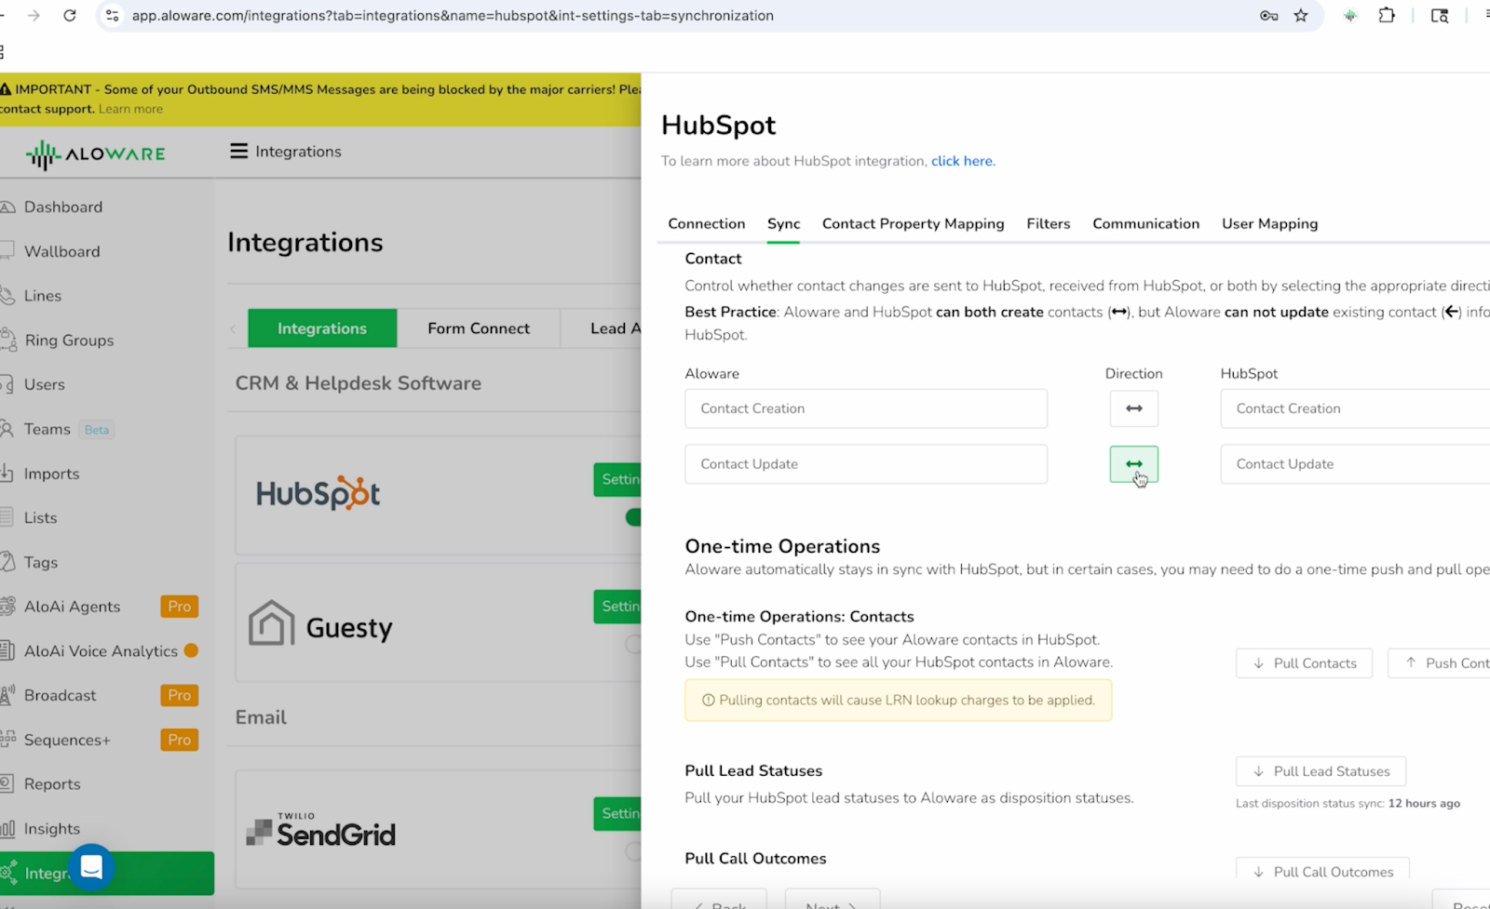1490x909 pixels.
Task: Open the Contact Property Mapping tab
Action: pos(913,223)
